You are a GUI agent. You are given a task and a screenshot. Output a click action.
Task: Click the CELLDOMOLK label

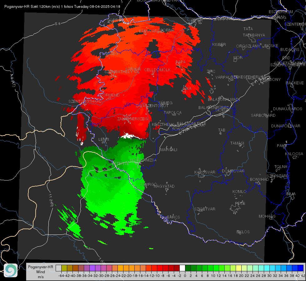coord(157,70)
